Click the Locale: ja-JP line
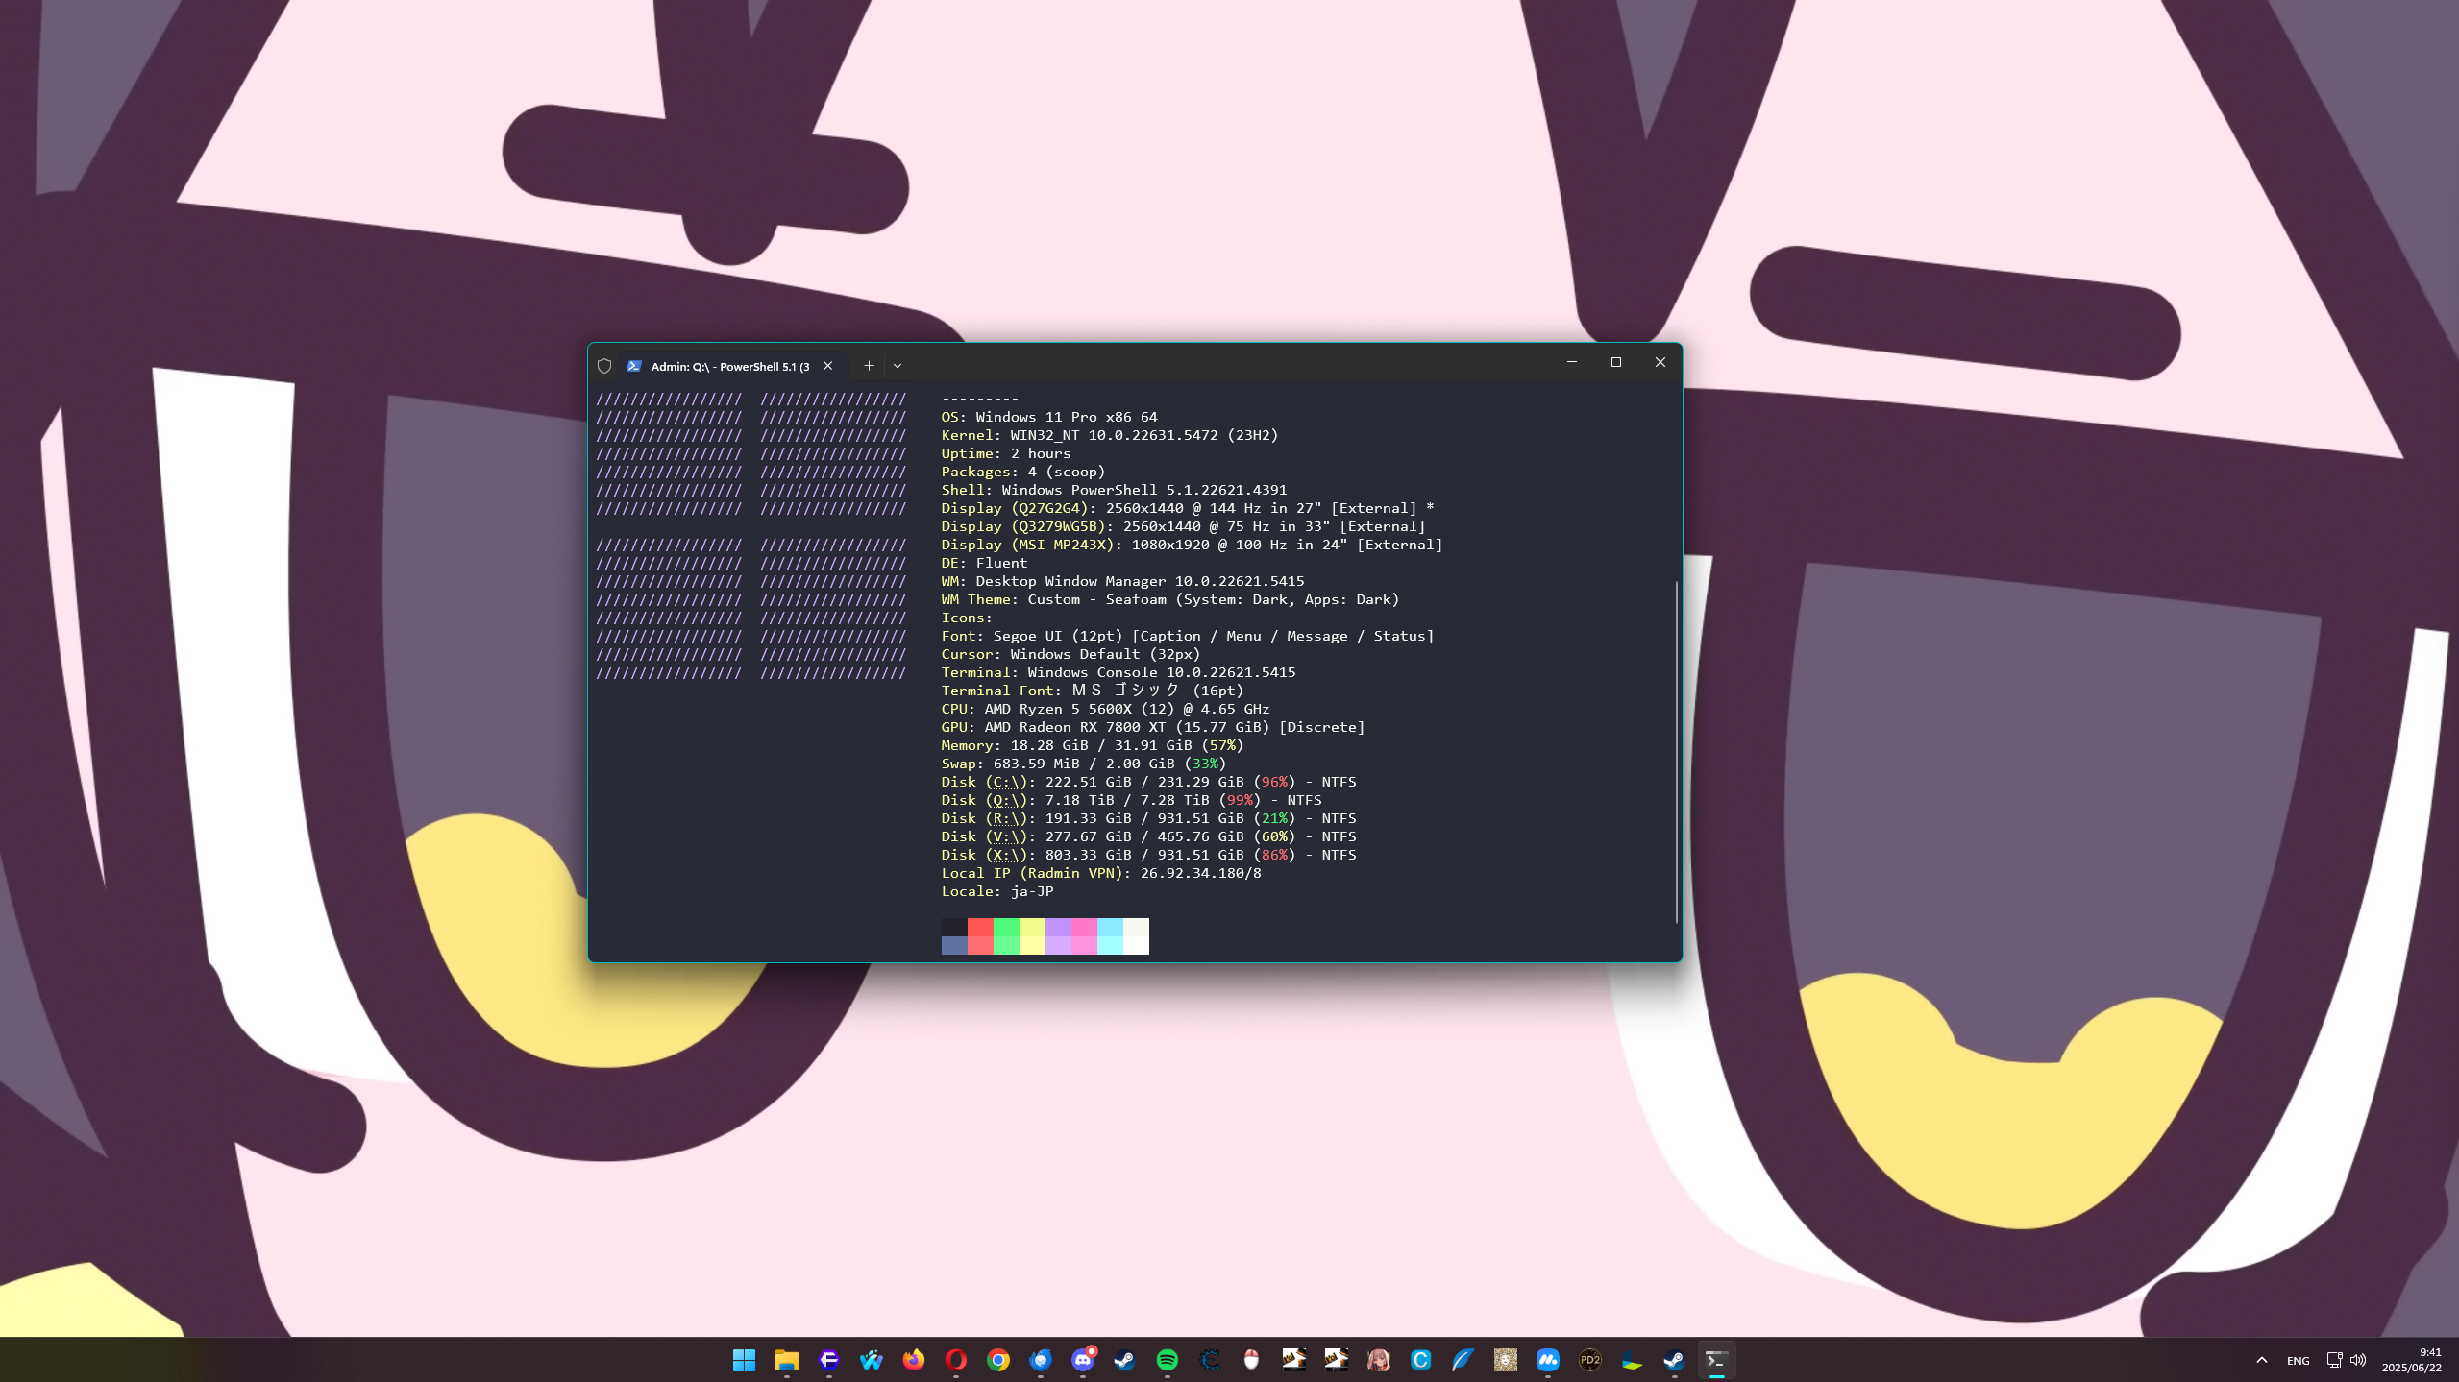 point(997,891)
